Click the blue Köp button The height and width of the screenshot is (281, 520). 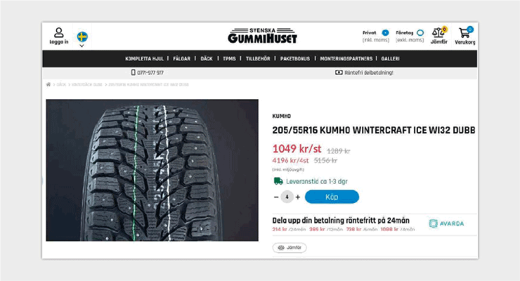(332, 197)
